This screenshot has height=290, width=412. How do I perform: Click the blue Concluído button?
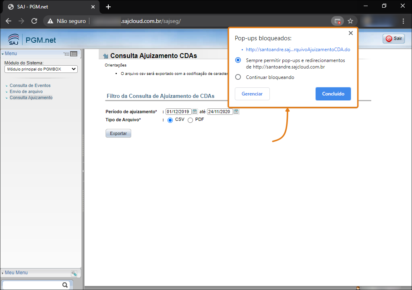[x=333, y=94]
